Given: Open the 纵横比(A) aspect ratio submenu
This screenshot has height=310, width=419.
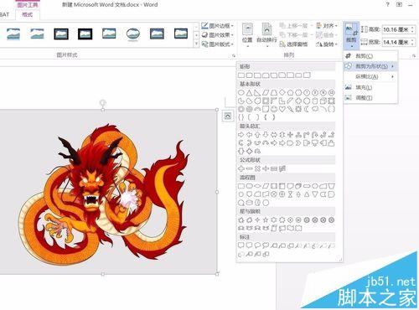Looking at the screenshot, I should [x=370, y=77].
